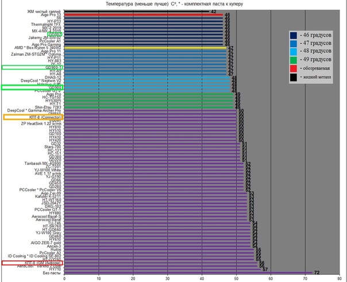Select the label Без пасты
This screenshot has width=347, height=282.
[x=52, y=273]
